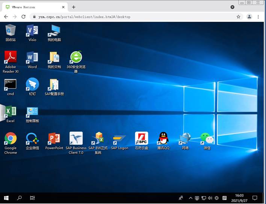Open 我的电脑 (My Computer) desktop icon
The height and width of the screenshot is (204, 266).
click(x=54, y=33)
